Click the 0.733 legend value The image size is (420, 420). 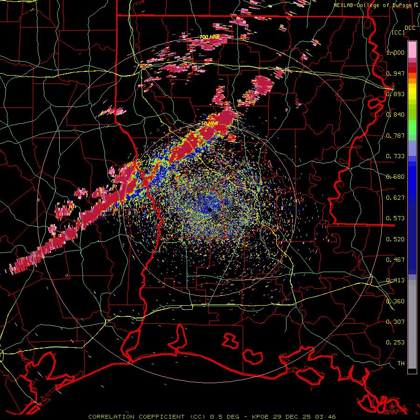[x=395, y=156]
